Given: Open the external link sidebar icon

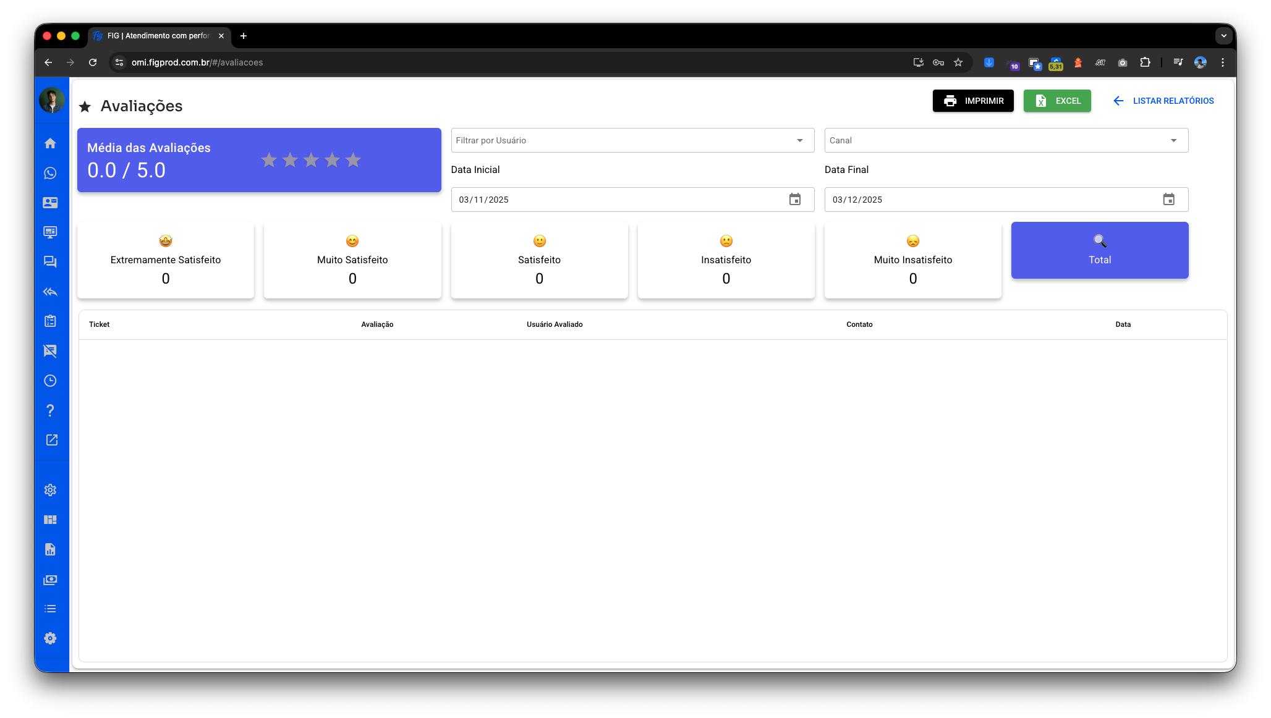Looking at the screenshot, I should tap(51, 440).
